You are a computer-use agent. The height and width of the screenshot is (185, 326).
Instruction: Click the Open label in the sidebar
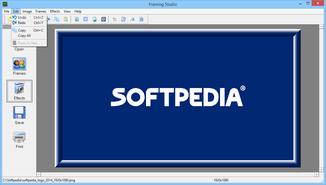[19, 49]
